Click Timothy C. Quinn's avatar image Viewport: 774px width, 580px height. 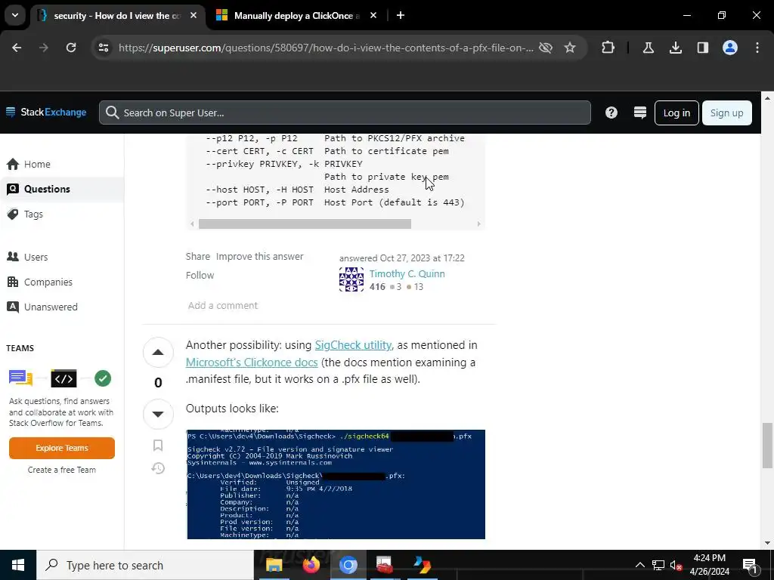point(351,279)
